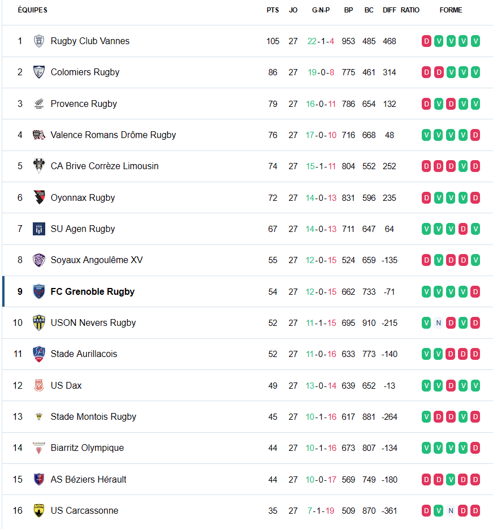The width and height of the screenshot is (493, 529).
Task: Click the US Carcassonne logo
Action: point(38,510)
